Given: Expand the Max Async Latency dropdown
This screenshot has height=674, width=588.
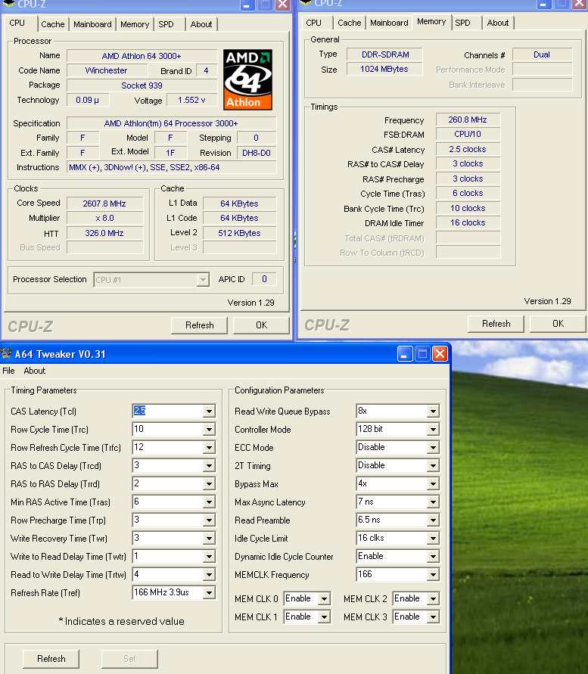Looking at the screenshot, I should pos(433,502).
